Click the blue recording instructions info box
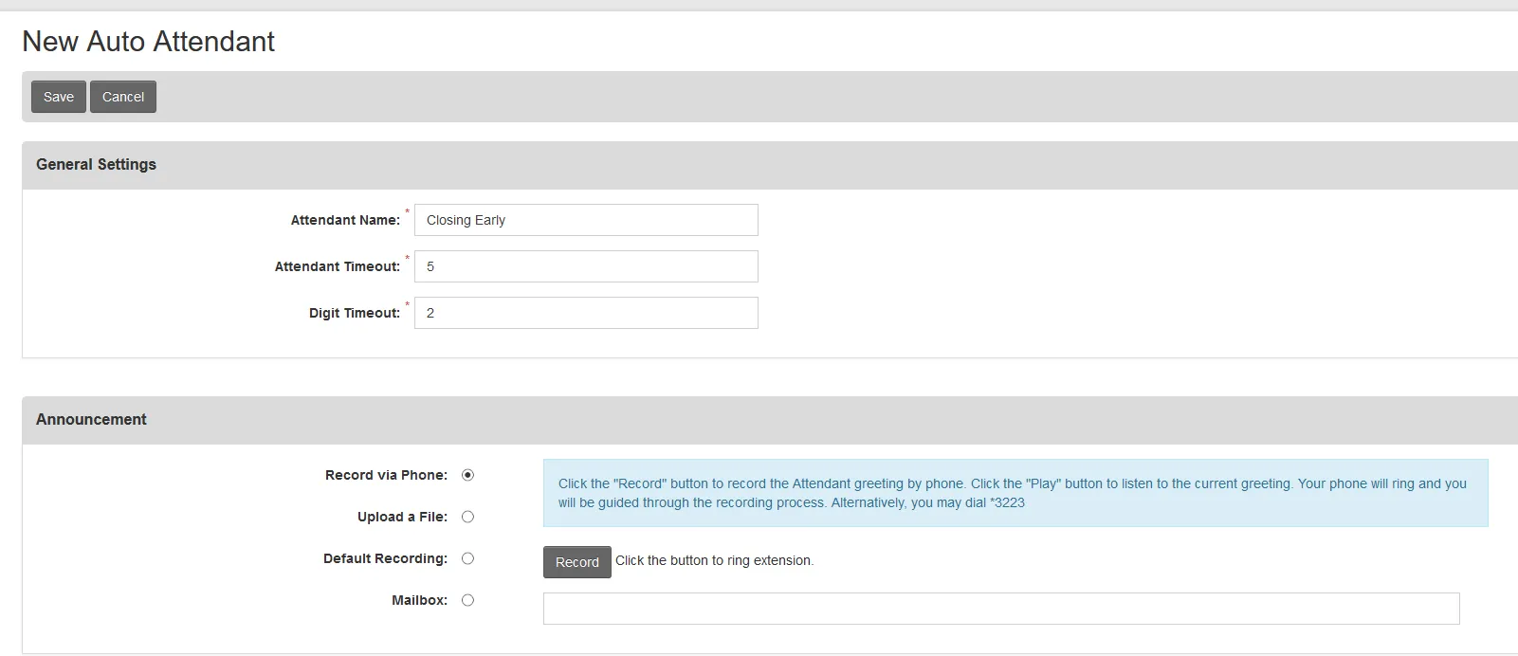Screen dimensions: 1518x656 click(x=1015, y=493)
